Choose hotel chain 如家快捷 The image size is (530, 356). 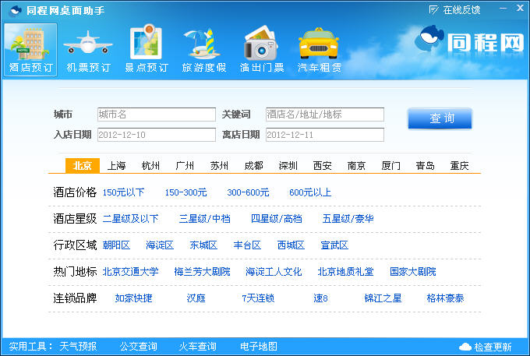(x=133, y=298)
